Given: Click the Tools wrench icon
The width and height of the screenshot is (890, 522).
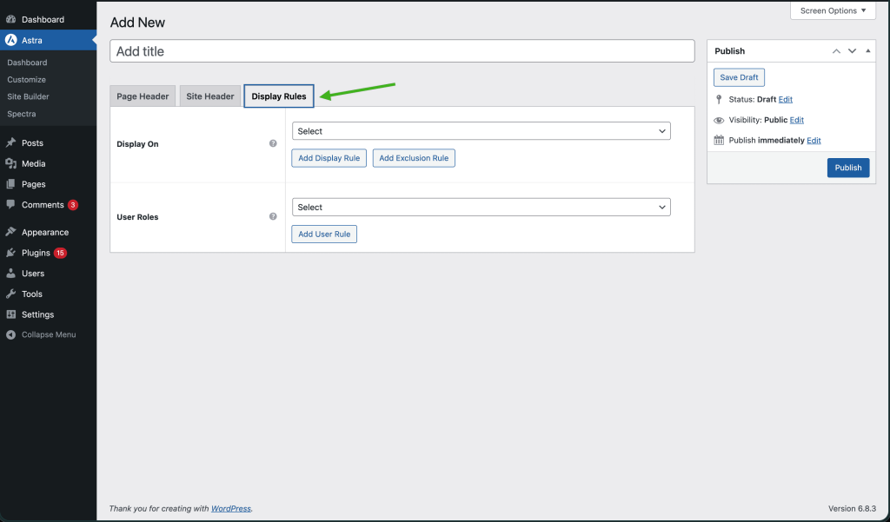Looking at the screenshot, I should point(10,294).
